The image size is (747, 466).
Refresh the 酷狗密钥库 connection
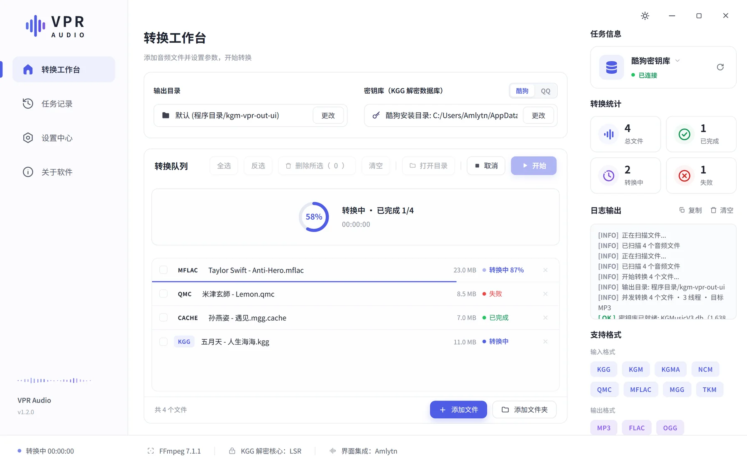[720, 67]
